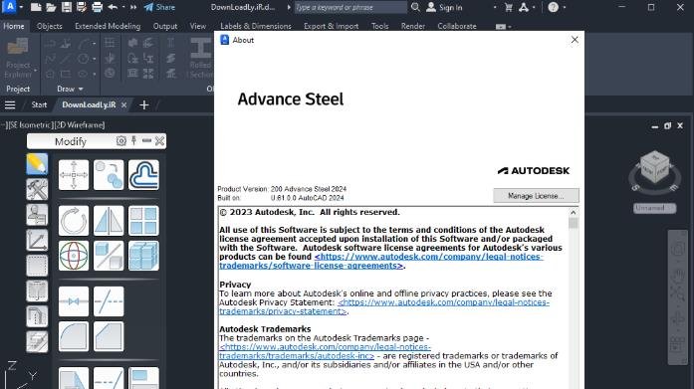
Task: Click the Save floppy disk icon
Action: pyautogui.click(x=67, y=7)
